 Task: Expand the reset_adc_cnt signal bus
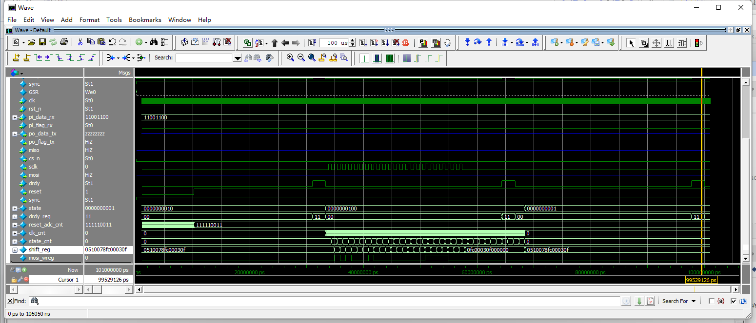pyautogui.click(x=15, y=225)
